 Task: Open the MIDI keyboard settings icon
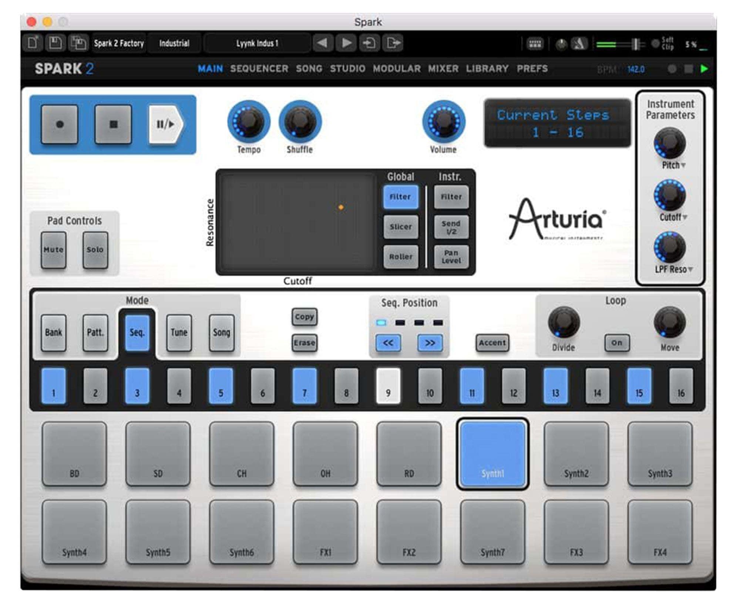[535, 44]
